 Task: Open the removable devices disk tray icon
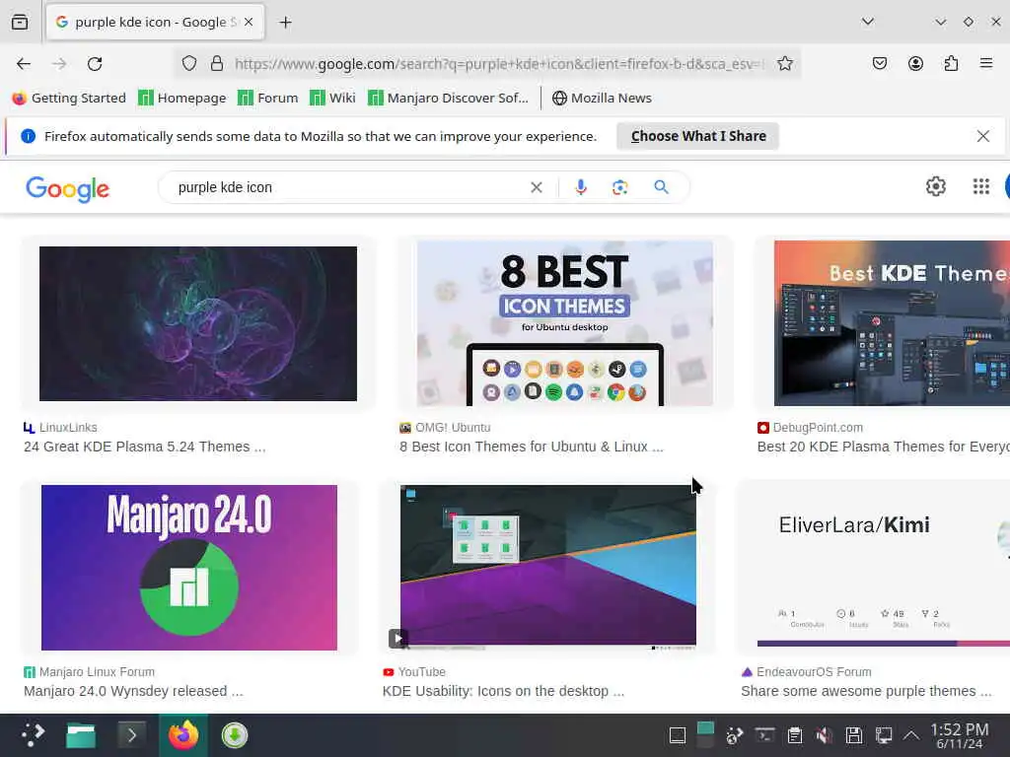coord(854,735)
